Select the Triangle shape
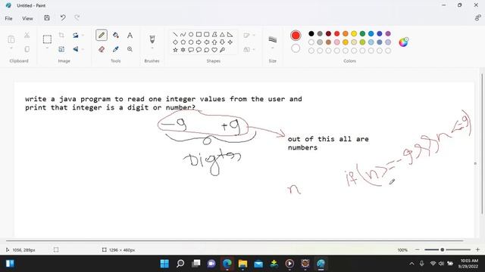The width and height of the screenshot is (485, 272). pyautogui.click(x=222, y=34)
